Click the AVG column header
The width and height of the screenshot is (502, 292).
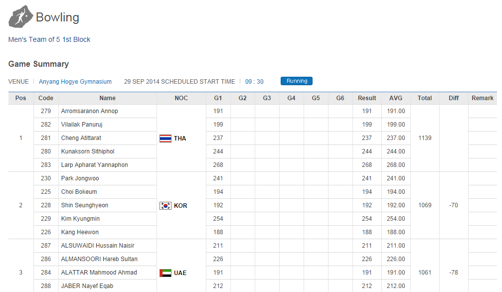[x=396, y=98]
